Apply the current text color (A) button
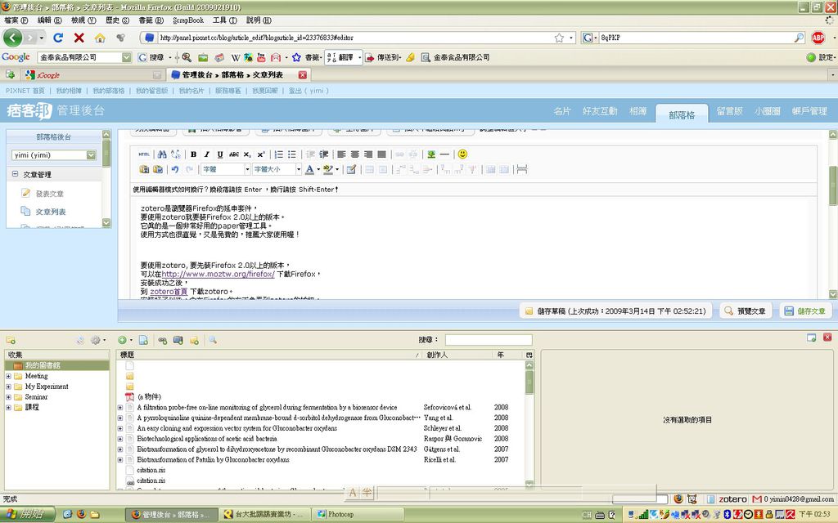Viewport: 838px width, 523px height. coord(309,169)
